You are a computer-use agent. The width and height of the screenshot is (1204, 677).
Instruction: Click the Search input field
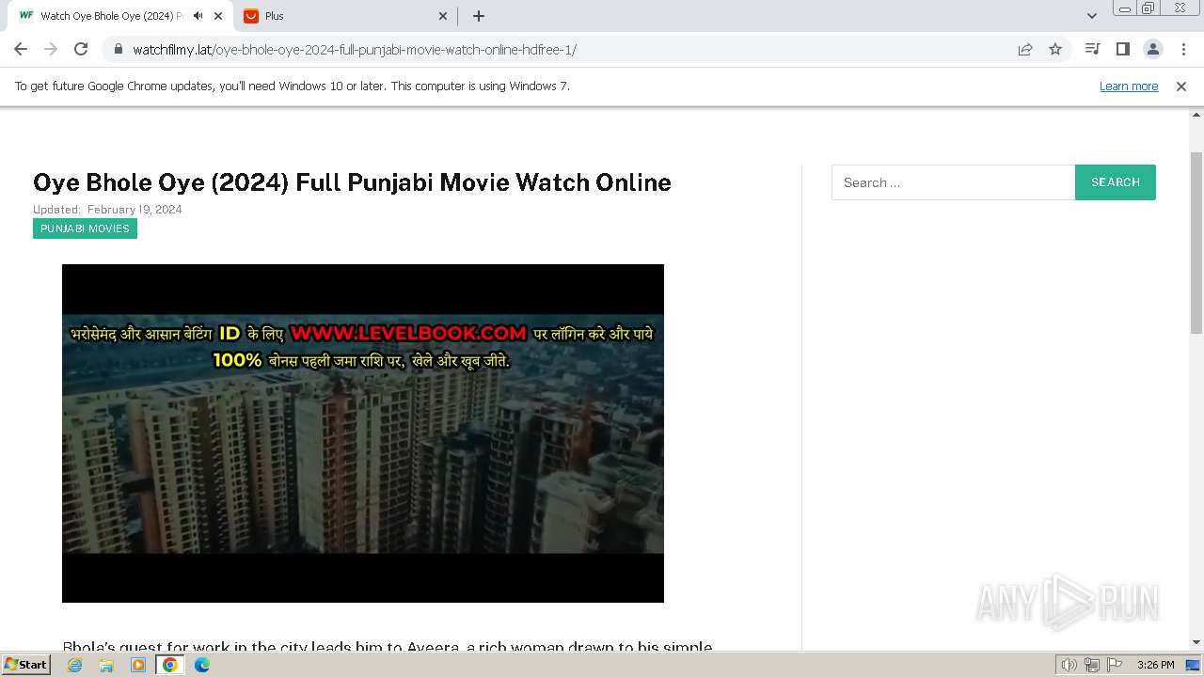click(953, 182)
